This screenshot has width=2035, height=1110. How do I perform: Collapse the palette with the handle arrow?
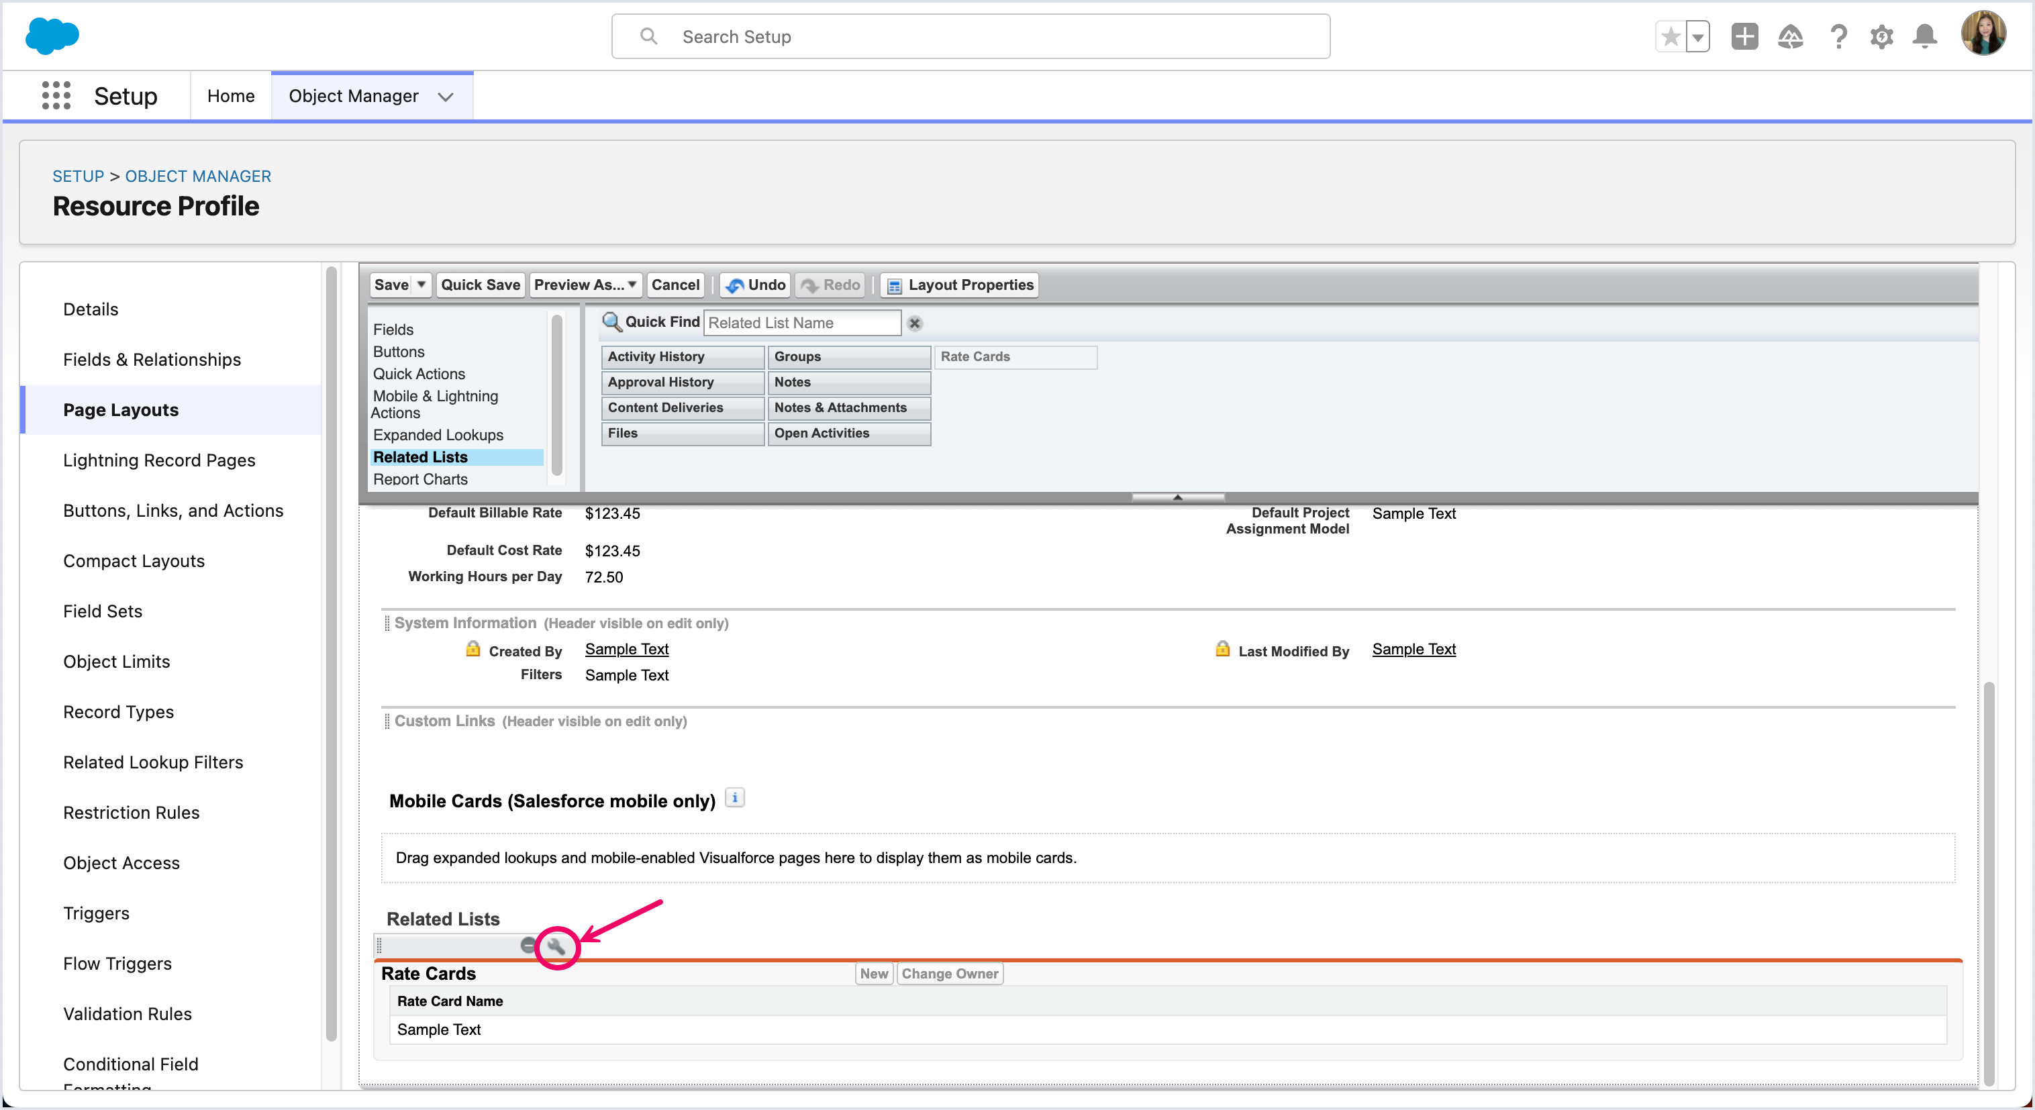1177,497
